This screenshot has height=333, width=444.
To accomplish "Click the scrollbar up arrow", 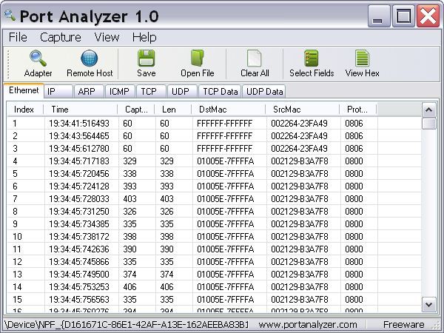I will 428,110.
